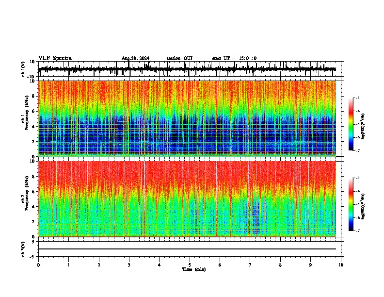The height and width of the screenshot is (297, 384).
Task: Click the "station=OUI" header text
Action: tap(179, 58)
